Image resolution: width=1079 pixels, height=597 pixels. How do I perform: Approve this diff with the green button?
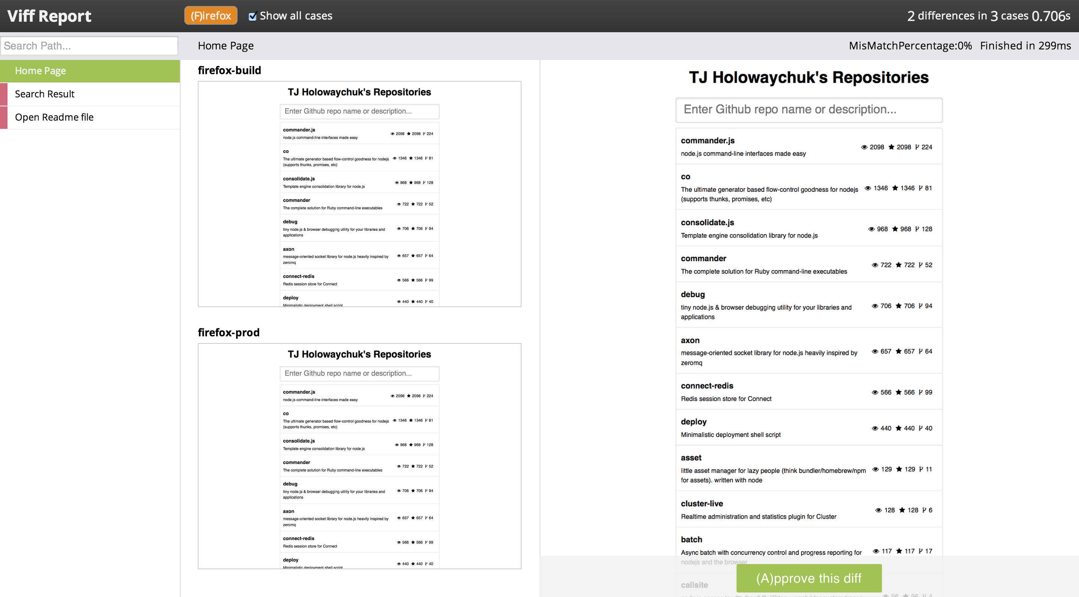[x=809, y=578]
